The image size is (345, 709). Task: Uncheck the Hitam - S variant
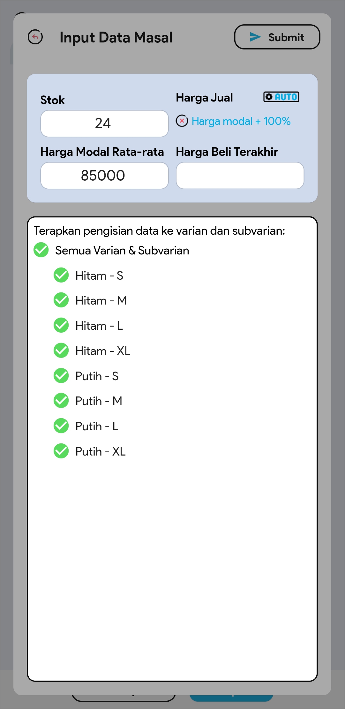pos(61,275)
